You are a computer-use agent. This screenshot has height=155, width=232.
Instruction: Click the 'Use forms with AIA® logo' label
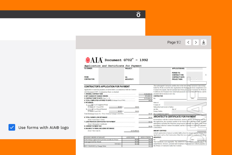pyautogui.click(x=44, y=128)
